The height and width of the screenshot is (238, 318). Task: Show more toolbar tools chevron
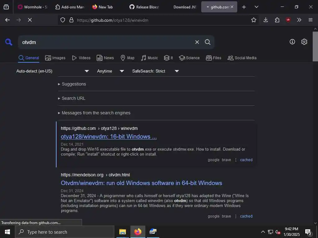(x=299, y=20)
